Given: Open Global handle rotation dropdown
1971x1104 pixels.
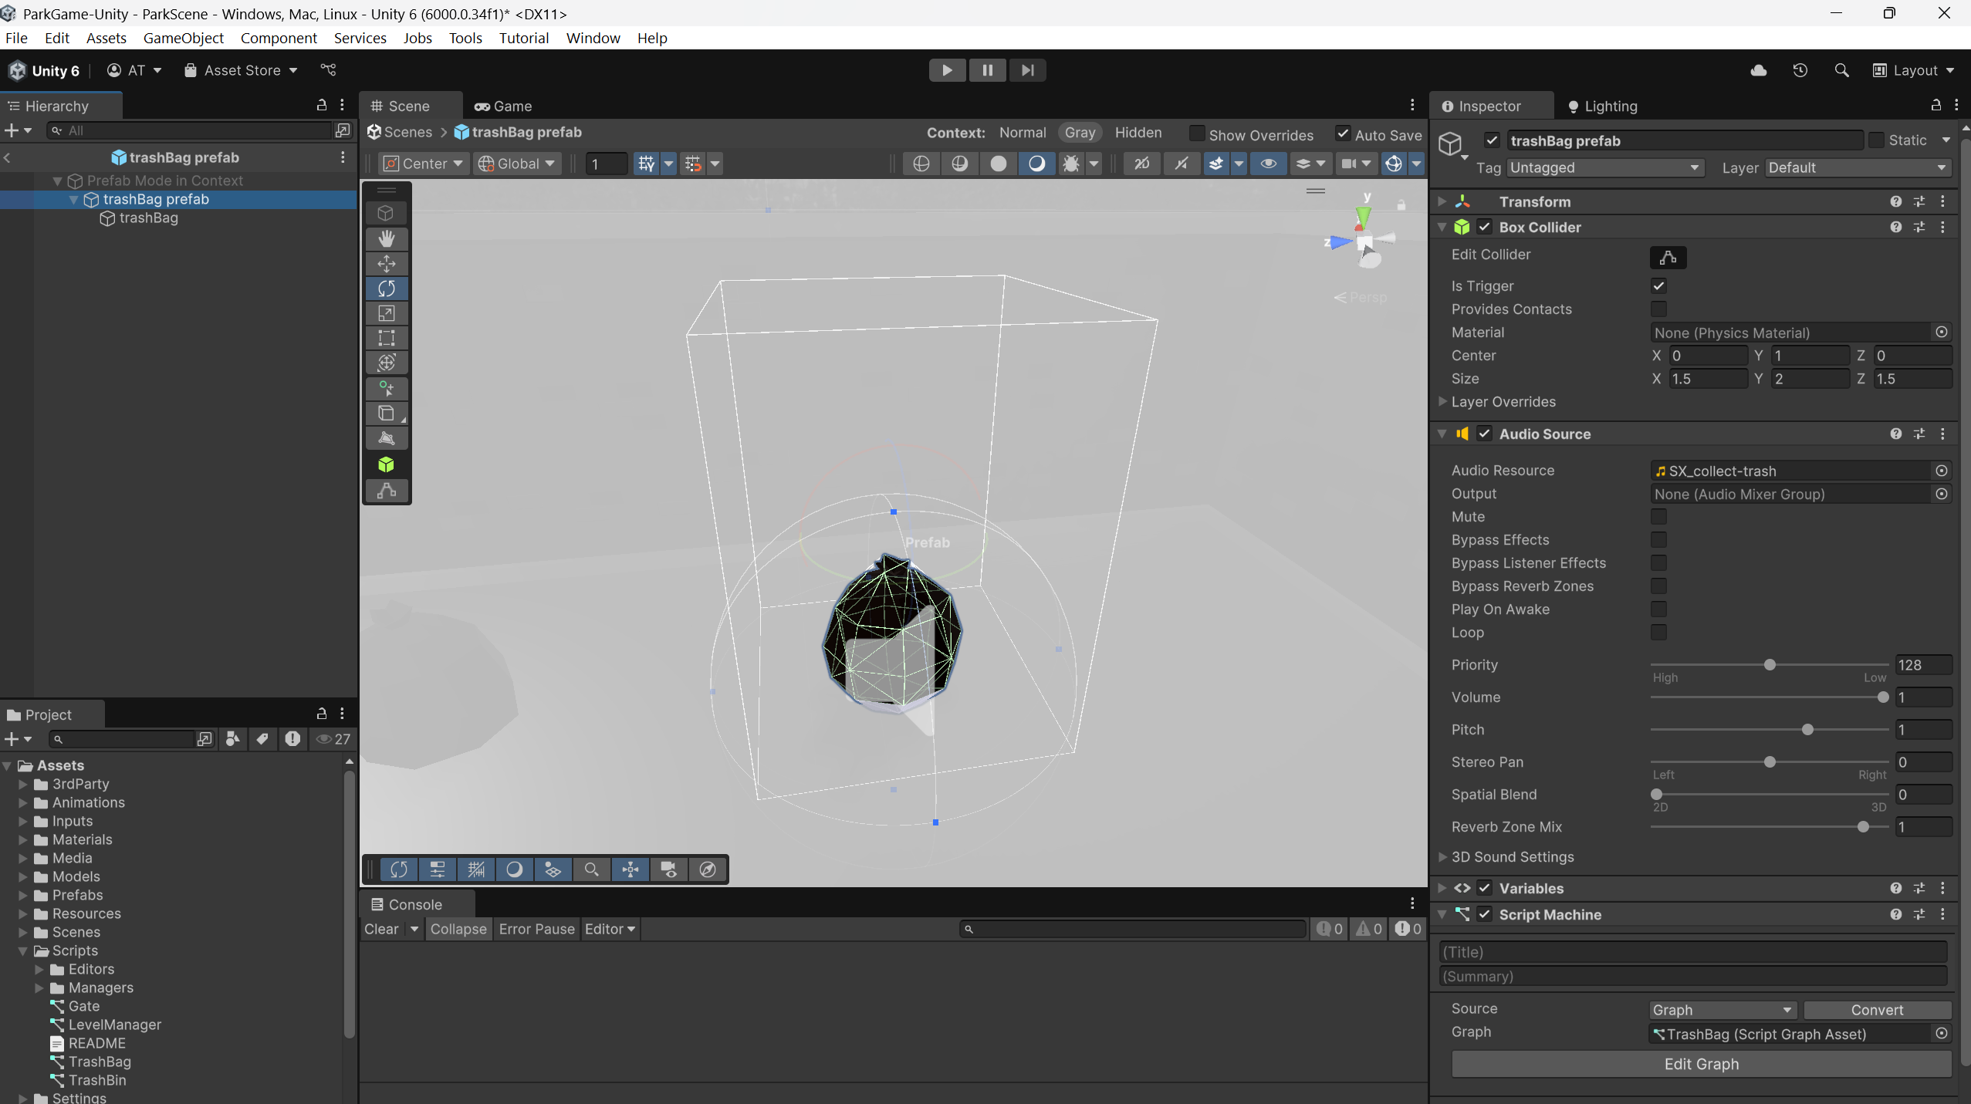Looking at the screenshot, I should (517, 164).
